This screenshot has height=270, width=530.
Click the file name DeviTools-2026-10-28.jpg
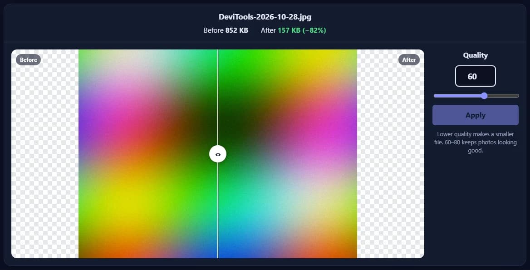(265, 17)
